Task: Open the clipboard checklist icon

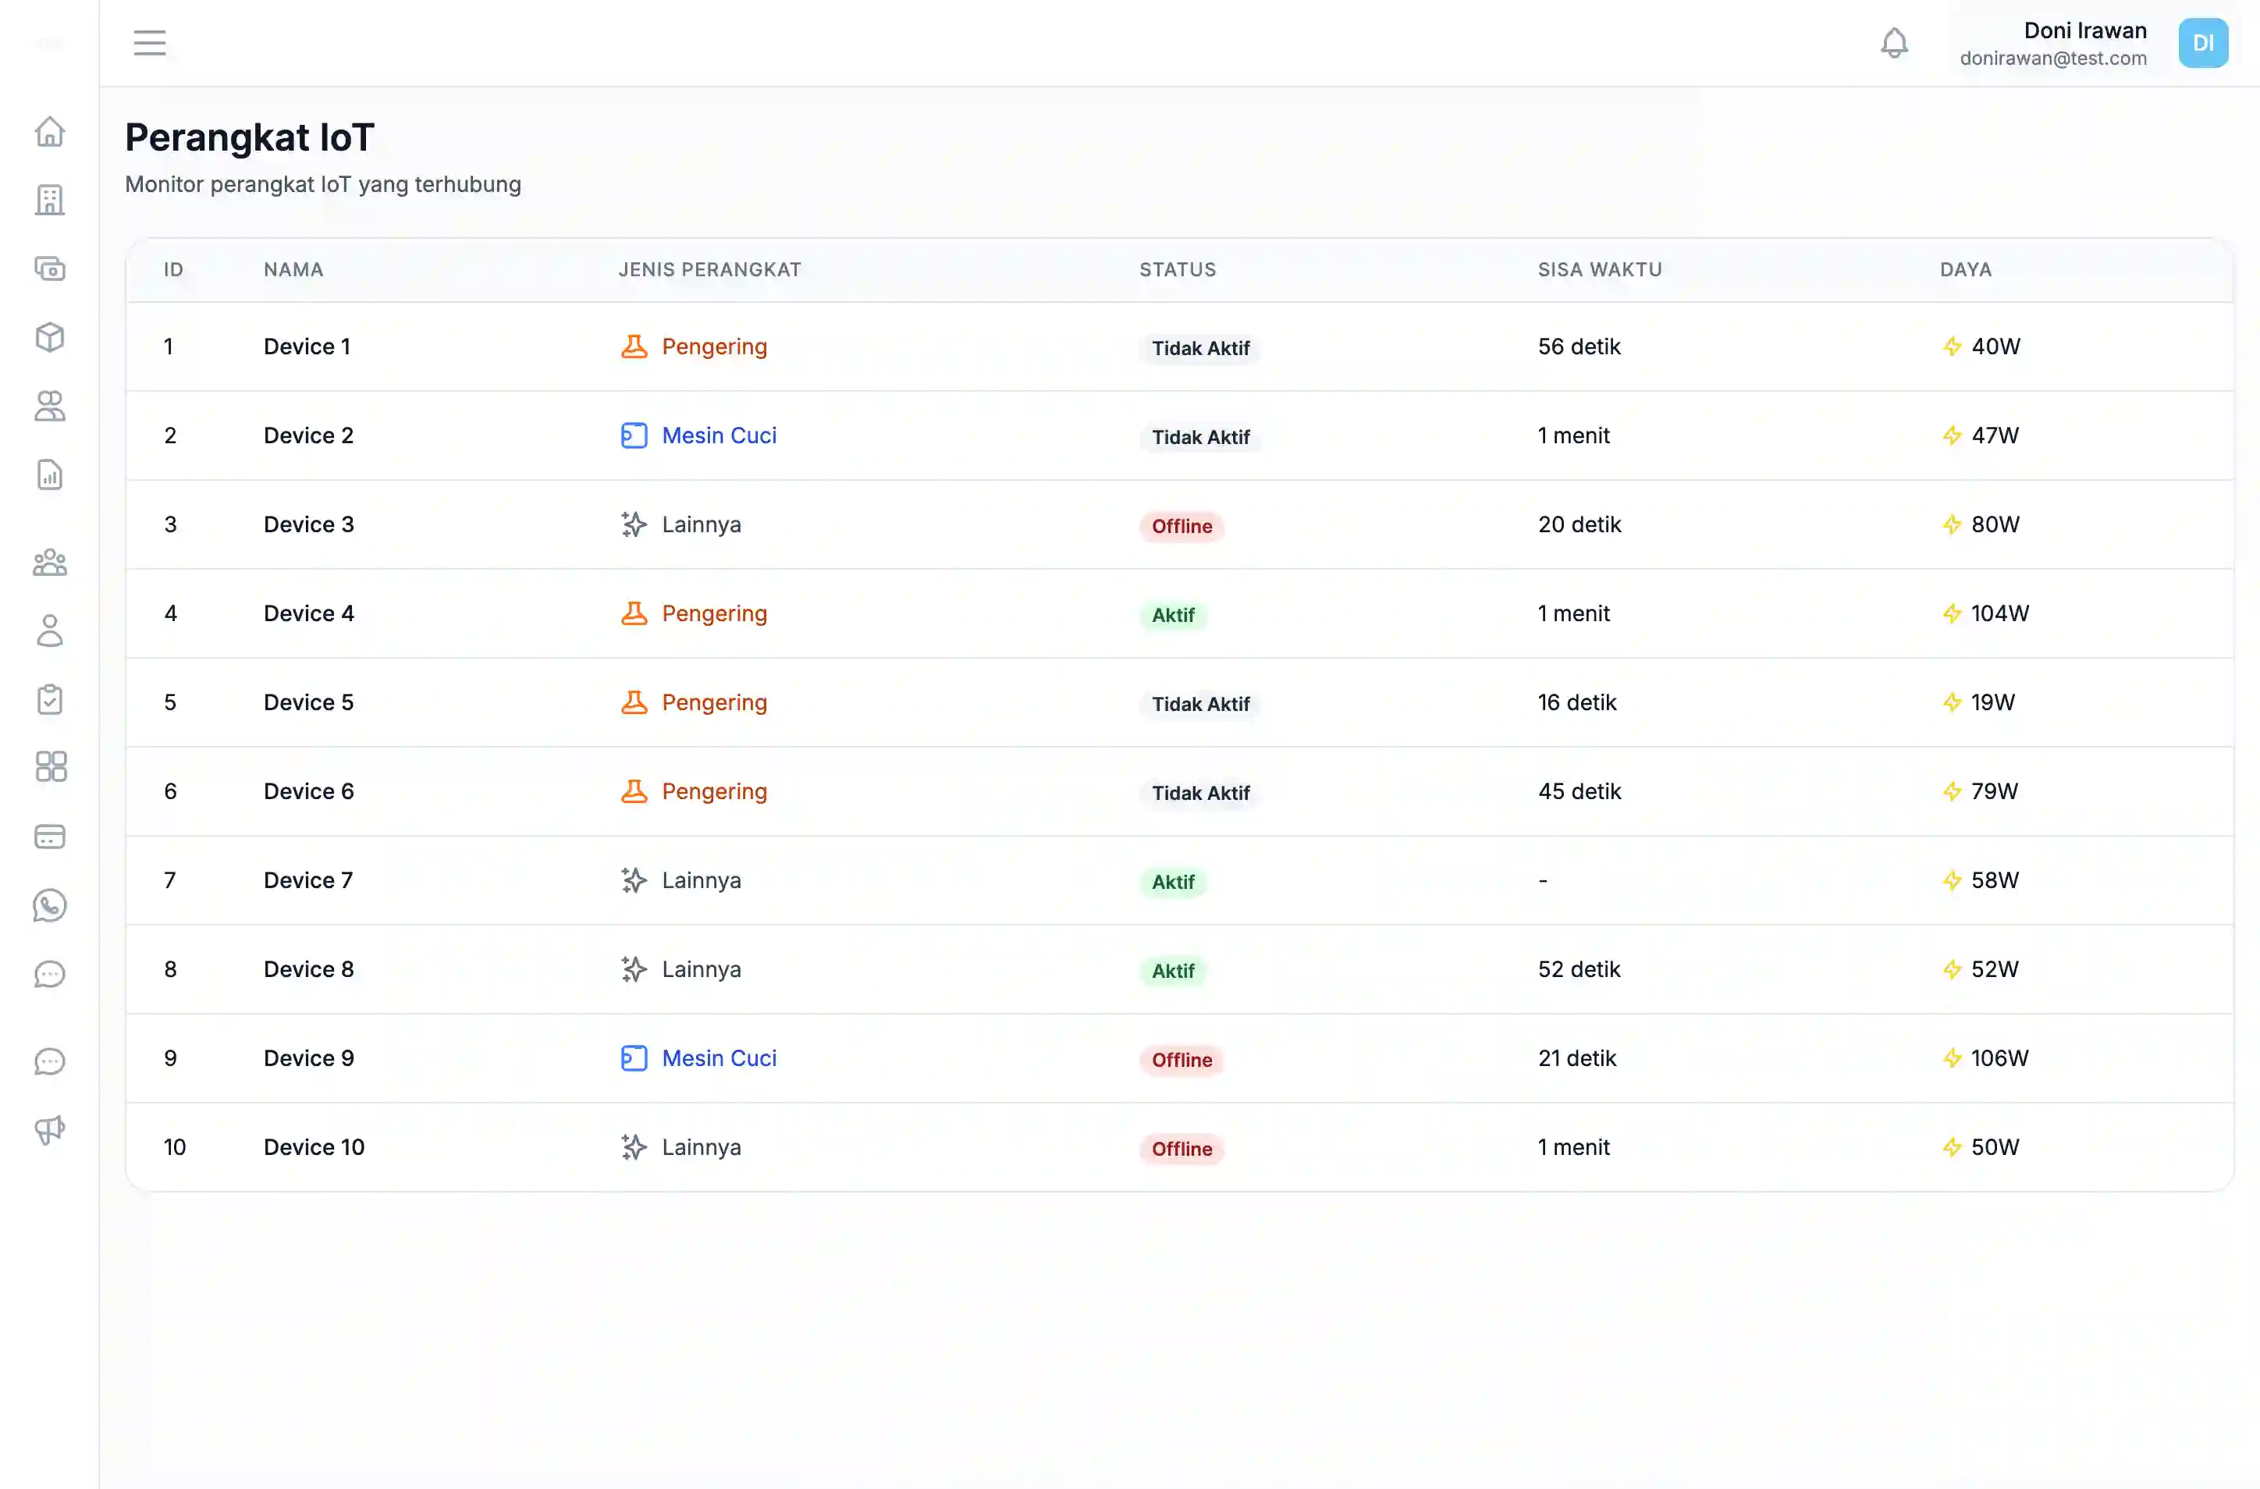Action: pos(49,699)
